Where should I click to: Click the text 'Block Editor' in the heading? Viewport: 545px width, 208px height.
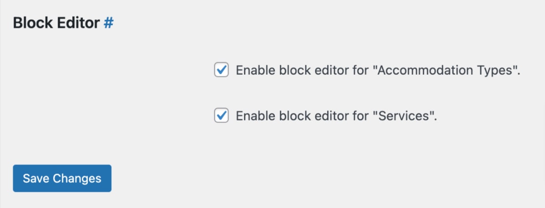[56, 23]
